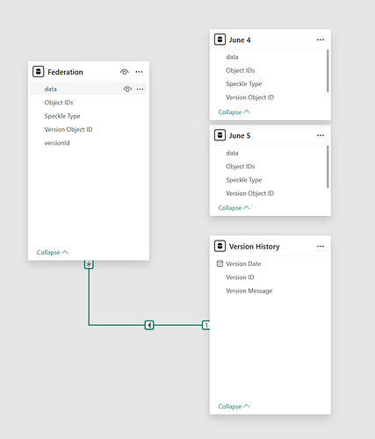Open more options for Version History table
This screenshot has height=439, width=375.
tap(321, 246)
